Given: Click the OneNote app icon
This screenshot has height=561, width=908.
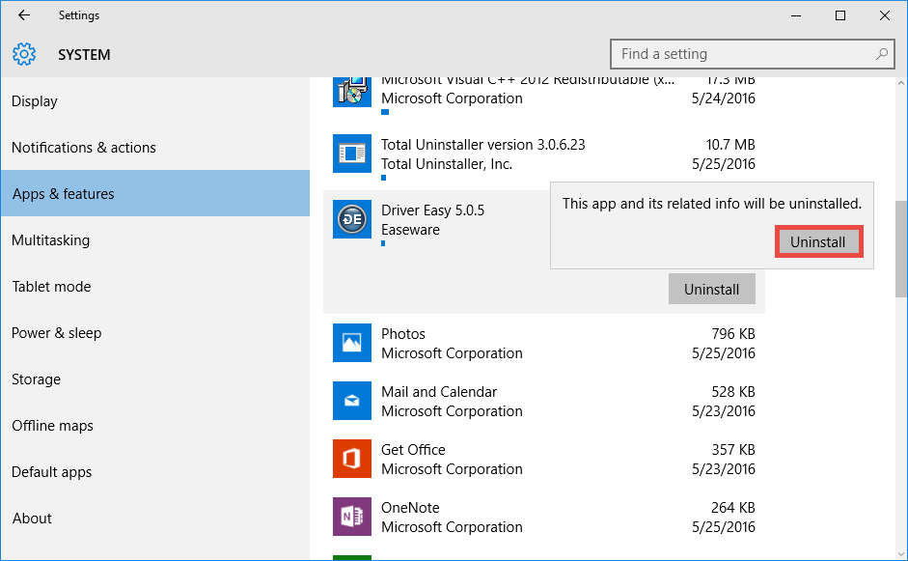Looking at the screenshot, I should point(352,517).
